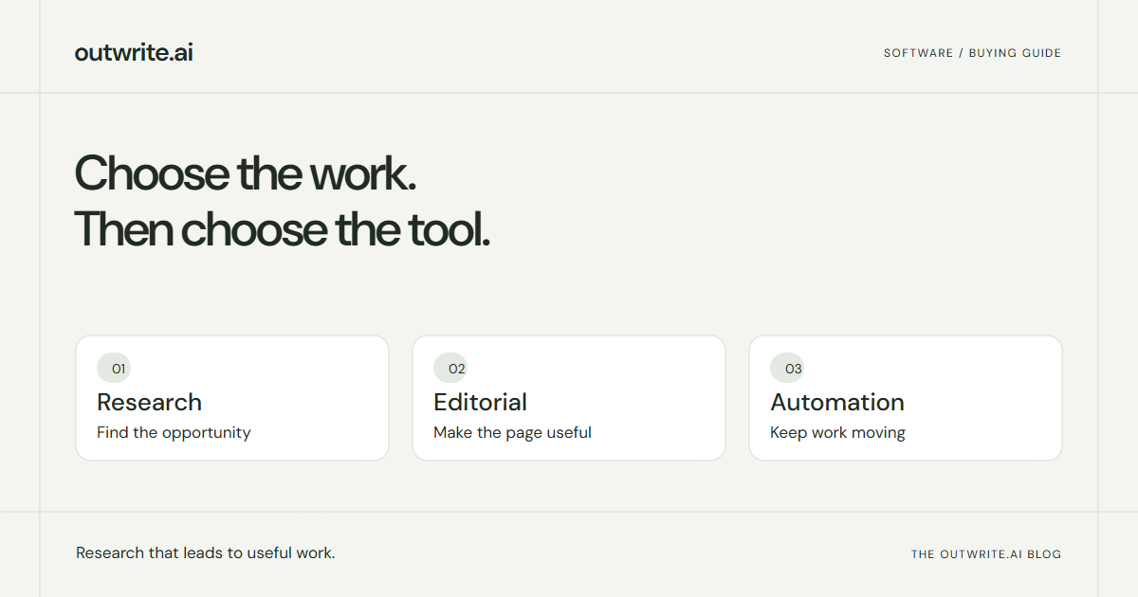
Task: Click 'Find the opportunity' subtitle
Action: (174, 433)
